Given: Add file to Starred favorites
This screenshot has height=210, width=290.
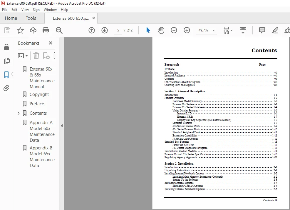Looking at the screenshot, I should pyautogui.click(x=20, y=30).
